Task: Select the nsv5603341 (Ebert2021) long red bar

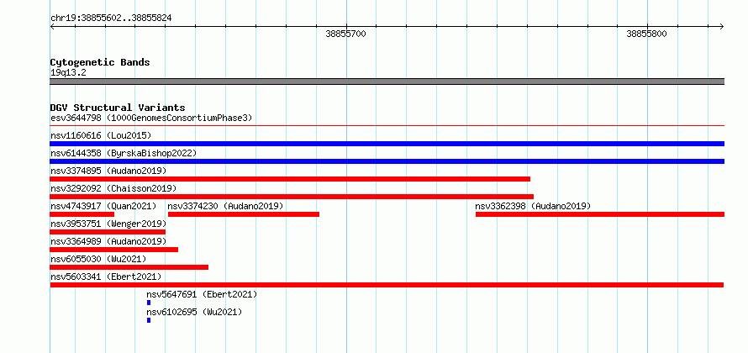Action: tap(387, 285)
